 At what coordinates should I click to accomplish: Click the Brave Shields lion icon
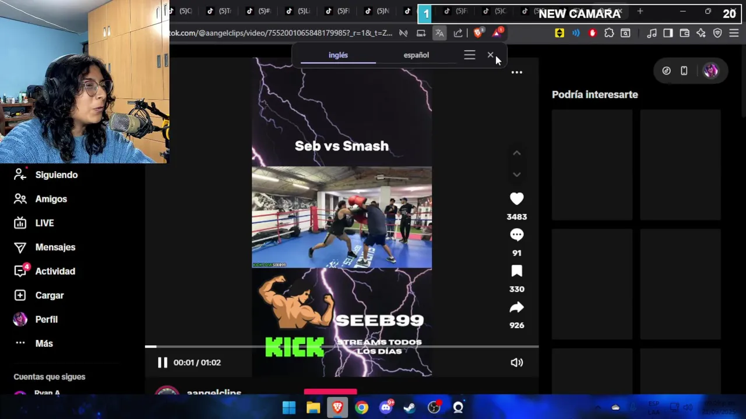tap(478, 33)
